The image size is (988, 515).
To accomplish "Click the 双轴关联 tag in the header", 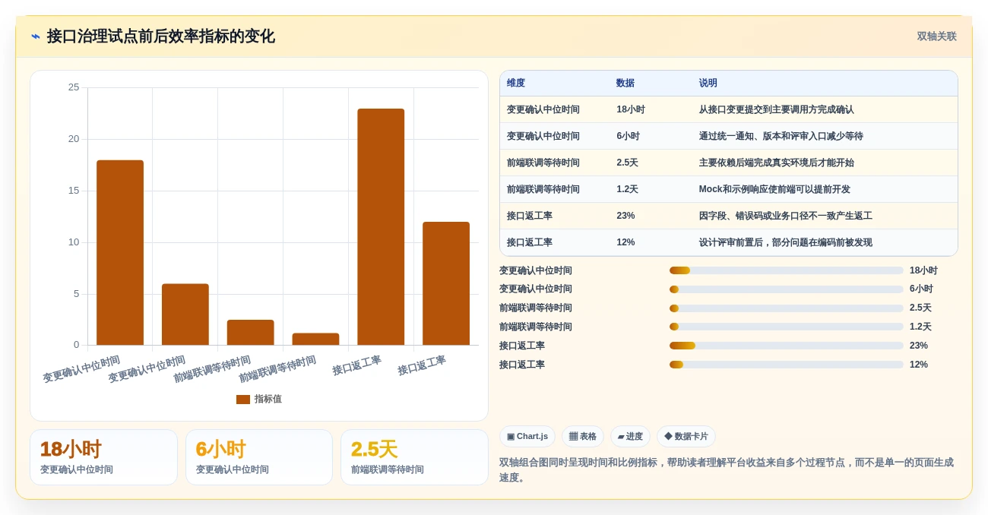I will tap(936, 36).
